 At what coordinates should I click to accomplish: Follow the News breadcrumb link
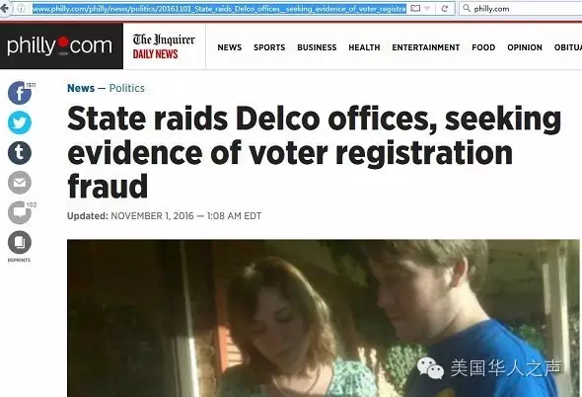tap(81, 88)
